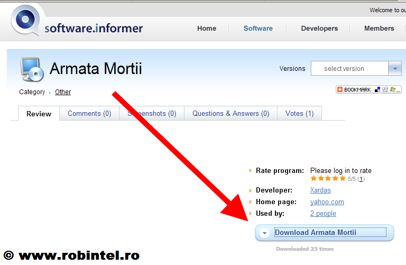The width and height of the screenshot is (406, 265).
Task: Open the Developers menu item
Action: click(319, 29)
